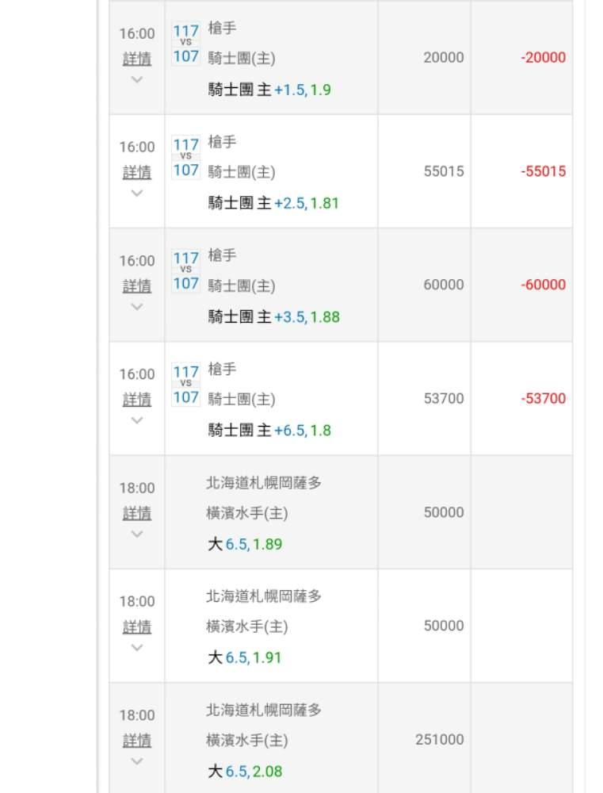Screen dimensions: 603x793
Task: Click the 117 vs 107 score box in the 55015 row
Action: 186,157
